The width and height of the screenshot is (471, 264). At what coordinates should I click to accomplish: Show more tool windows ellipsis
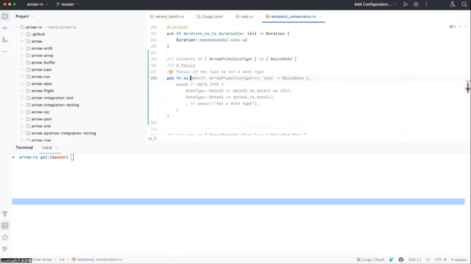pyautogui.click(x=5, y=51)
